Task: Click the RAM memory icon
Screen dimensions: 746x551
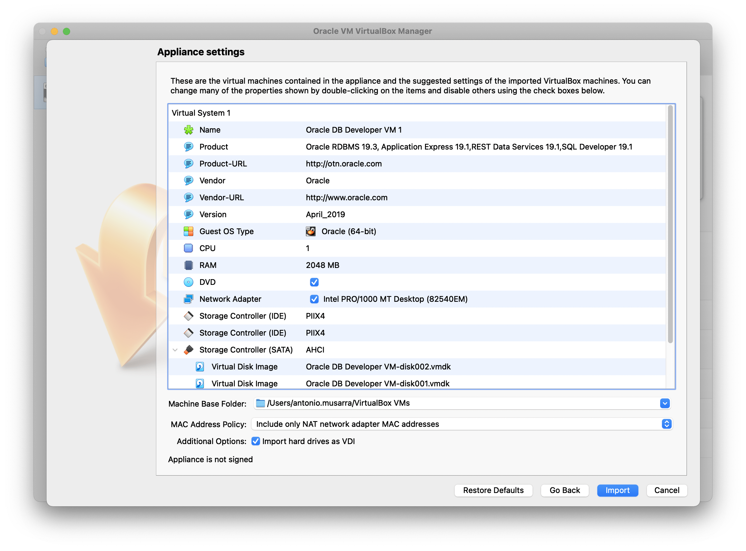Action: 189,266
